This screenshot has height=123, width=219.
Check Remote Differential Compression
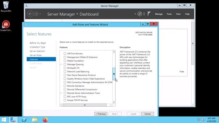tap(65, 90)
